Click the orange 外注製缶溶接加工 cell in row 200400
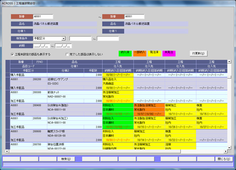236x170 pixels. [149, 105]
